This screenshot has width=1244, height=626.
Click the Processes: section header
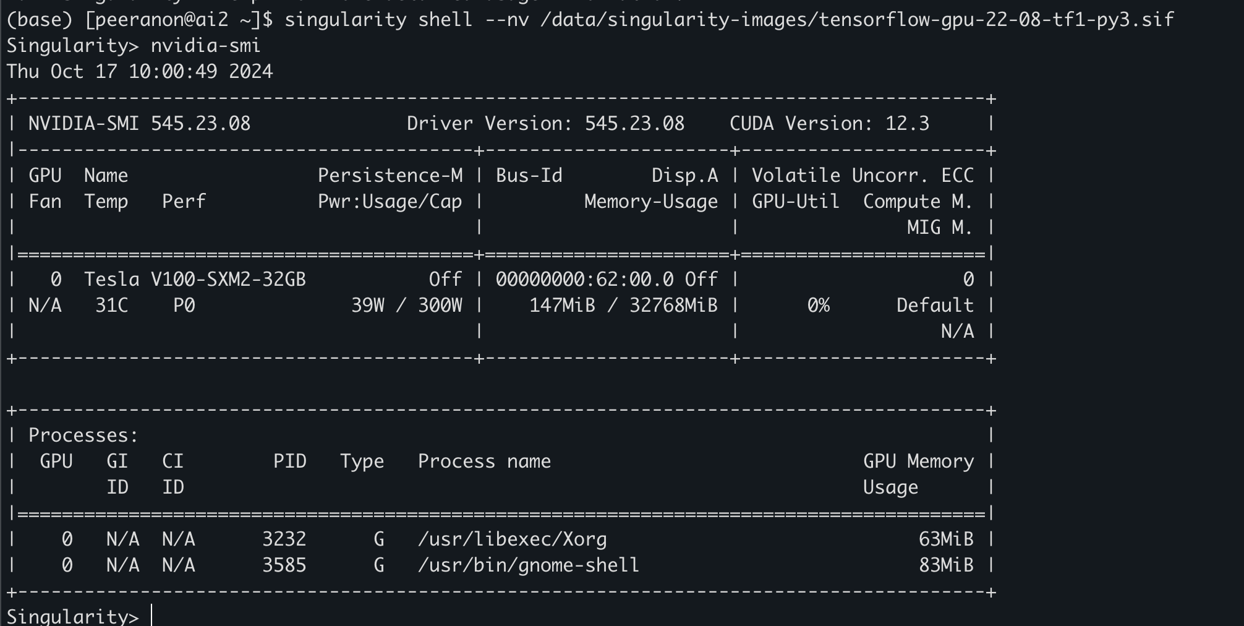83,435
